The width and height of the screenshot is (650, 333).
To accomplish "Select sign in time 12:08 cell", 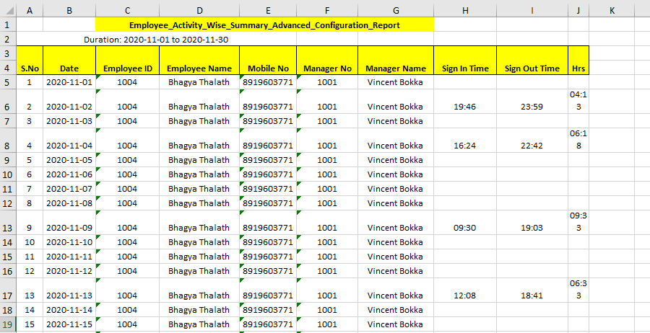I will point(465,296).
